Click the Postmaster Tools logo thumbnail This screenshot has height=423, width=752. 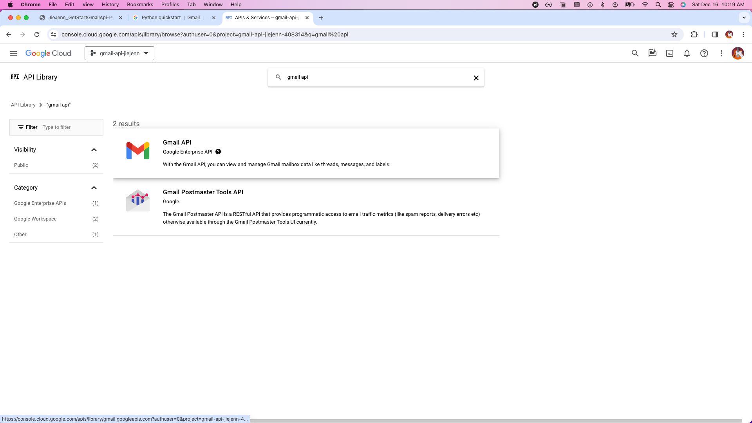tap(138, 201)
